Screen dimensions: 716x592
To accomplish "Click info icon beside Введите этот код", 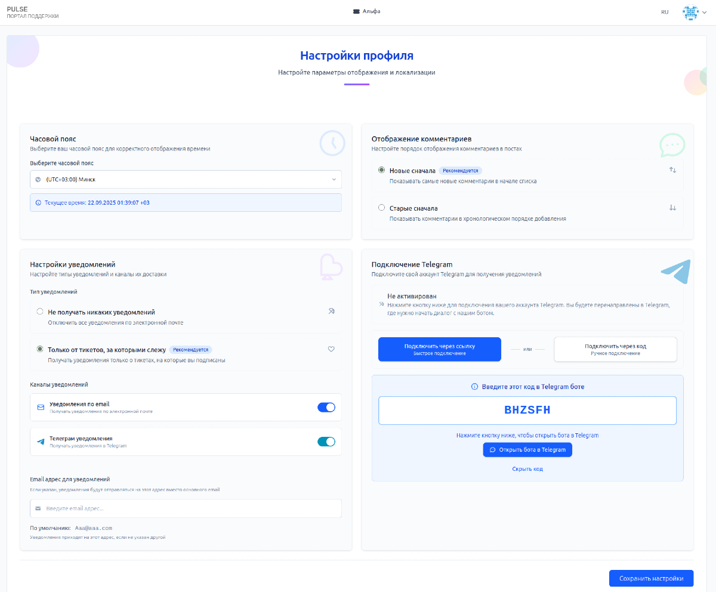I will (475, 387).
